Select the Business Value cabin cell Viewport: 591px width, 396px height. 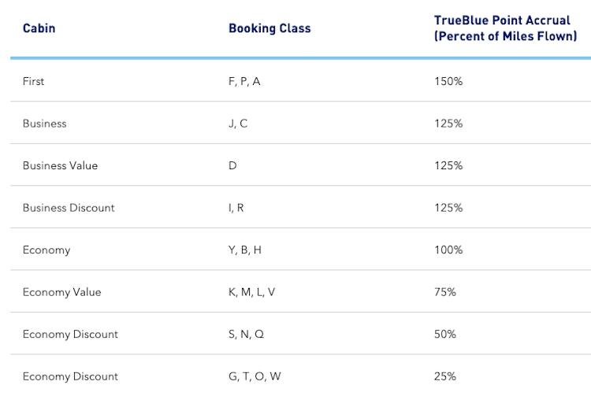tap(60, 166)
